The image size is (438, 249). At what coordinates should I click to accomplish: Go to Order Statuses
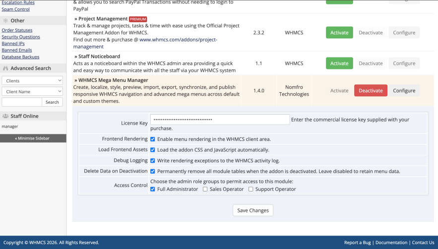tap(17, 30)
